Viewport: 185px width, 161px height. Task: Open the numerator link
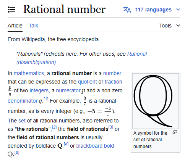68,90
